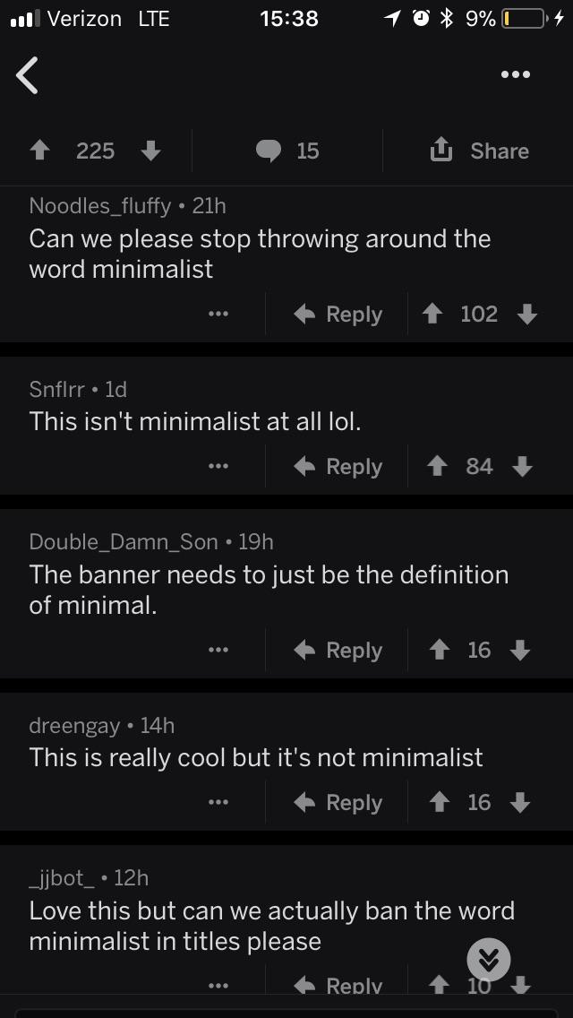Open the overflow menu on Snflrr's comment
The image size is (573, 1018).
(218, 466)
